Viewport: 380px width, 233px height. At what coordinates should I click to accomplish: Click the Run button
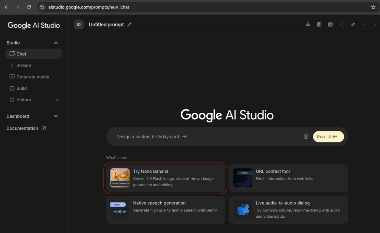tap(328, 137)
